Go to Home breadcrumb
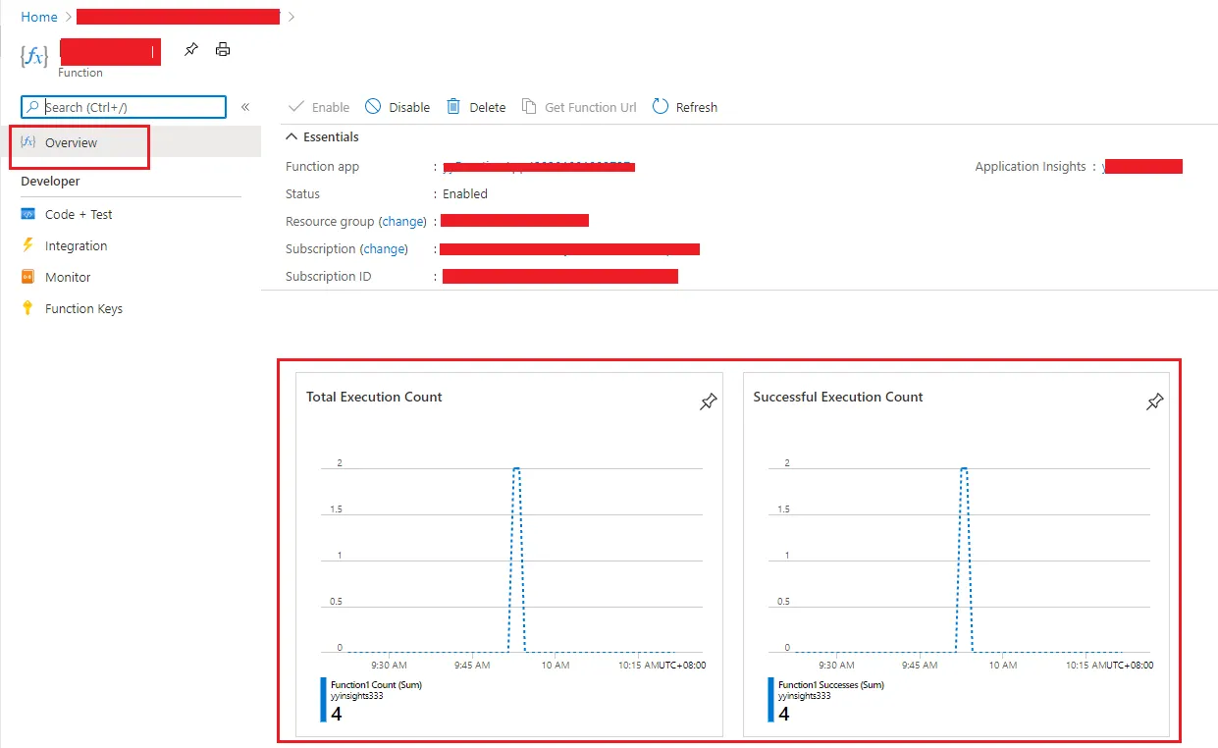1218x748 pixels. 39,17
